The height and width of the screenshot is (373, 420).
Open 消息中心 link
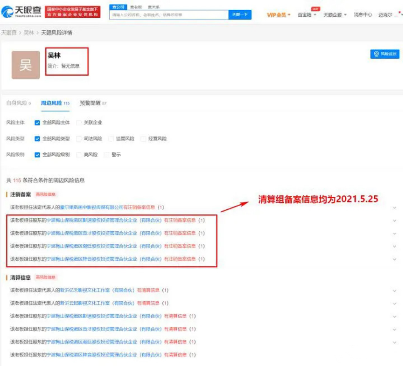point(363,15)
